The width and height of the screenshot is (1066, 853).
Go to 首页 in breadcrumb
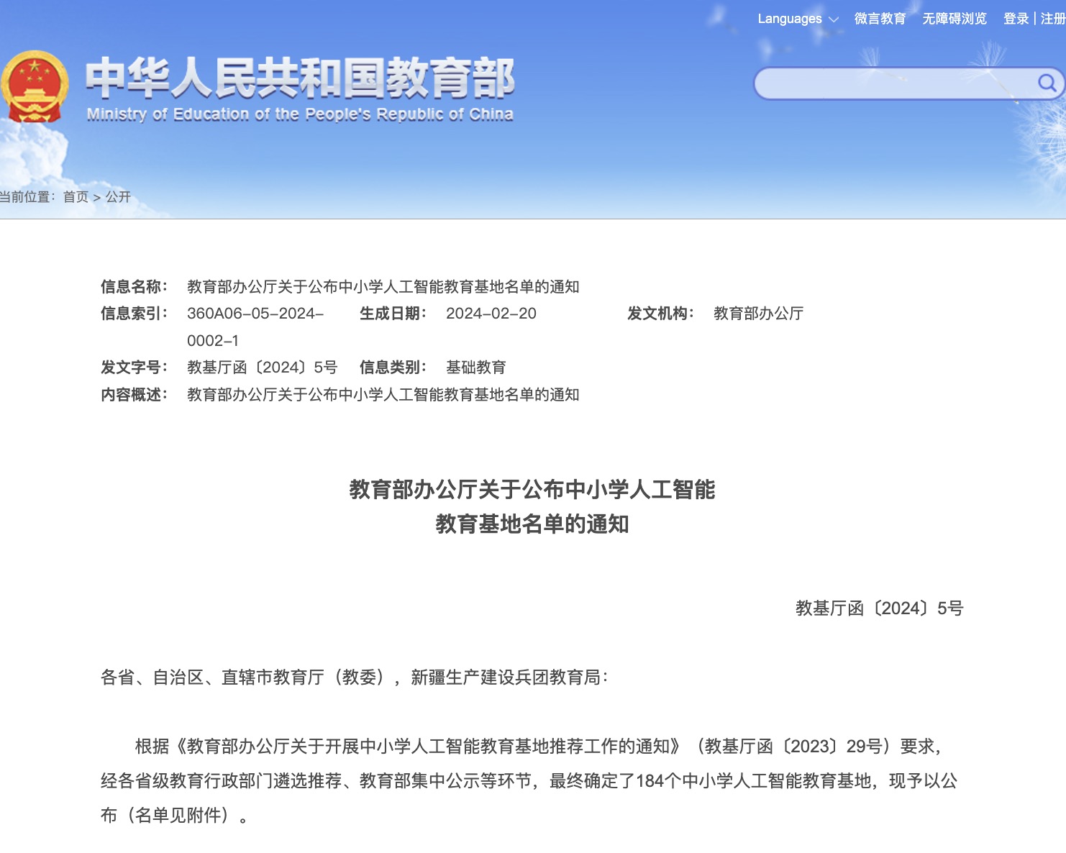tap(76, 197)
